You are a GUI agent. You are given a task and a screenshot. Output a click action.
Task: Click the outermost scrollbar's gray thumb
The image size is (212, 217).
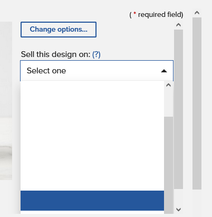point(197,103)
